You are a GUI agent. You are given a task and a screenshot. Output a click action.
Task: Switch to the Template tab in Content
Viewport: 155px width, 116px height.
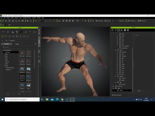6,44
